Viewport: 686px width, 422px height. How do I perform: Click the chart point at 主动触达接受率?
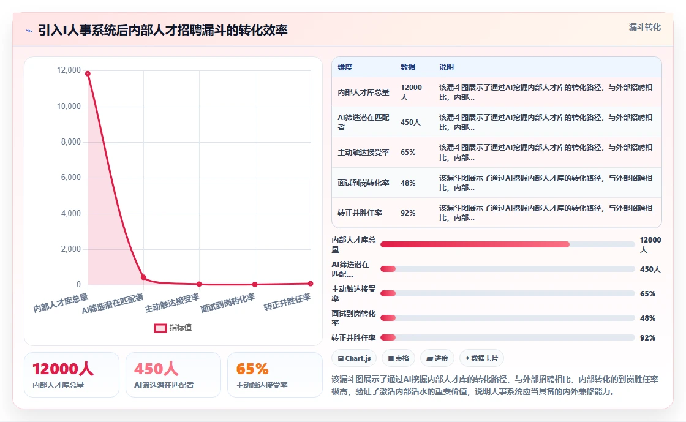pos(199,284)
